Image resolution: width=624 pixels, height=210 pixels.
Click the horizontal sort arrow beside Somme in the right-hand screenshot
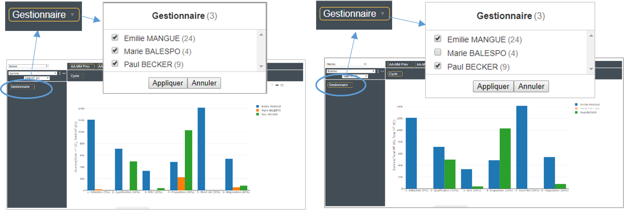click(382, 71)
